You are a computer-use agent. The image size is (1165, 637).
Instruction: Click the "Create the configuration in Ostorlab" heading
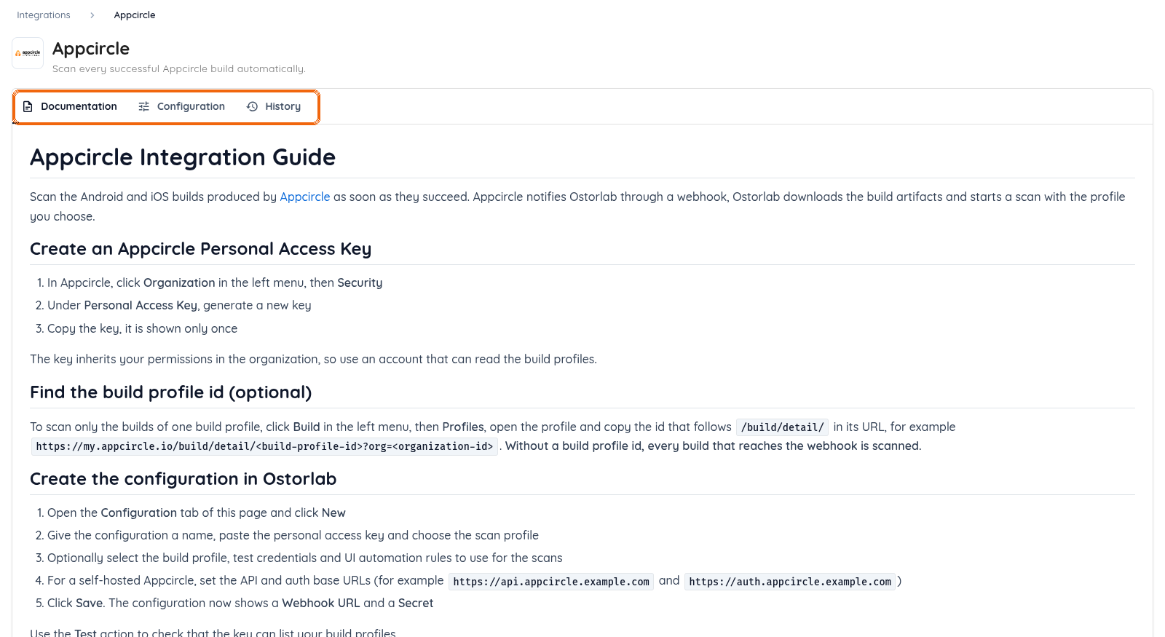pyautogui.click(x=183, y=479)
